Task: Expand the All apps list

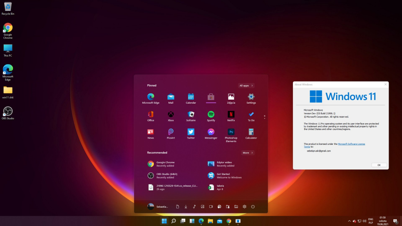Action: (247, 85)
